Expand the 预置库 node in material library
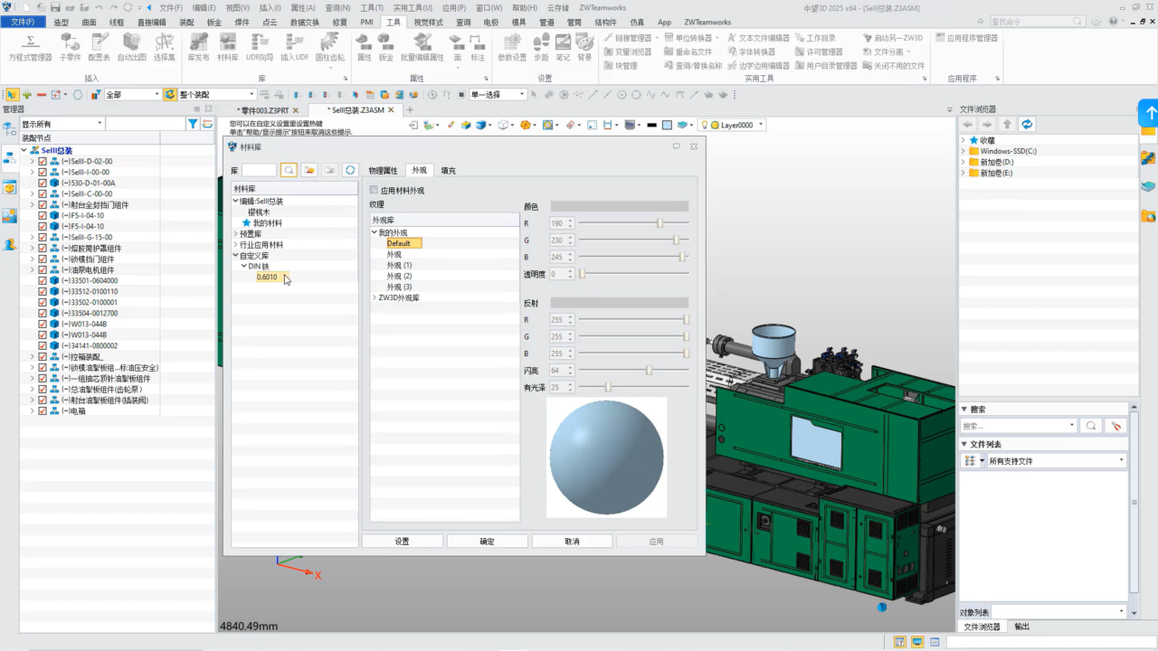 click(236, 233)
